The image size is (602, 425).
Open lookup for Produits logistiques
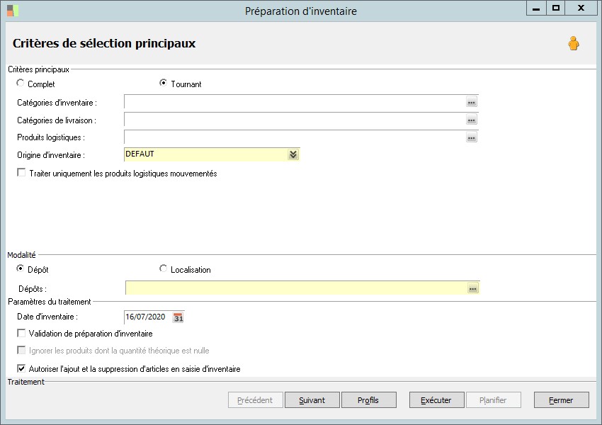[472, 137]
